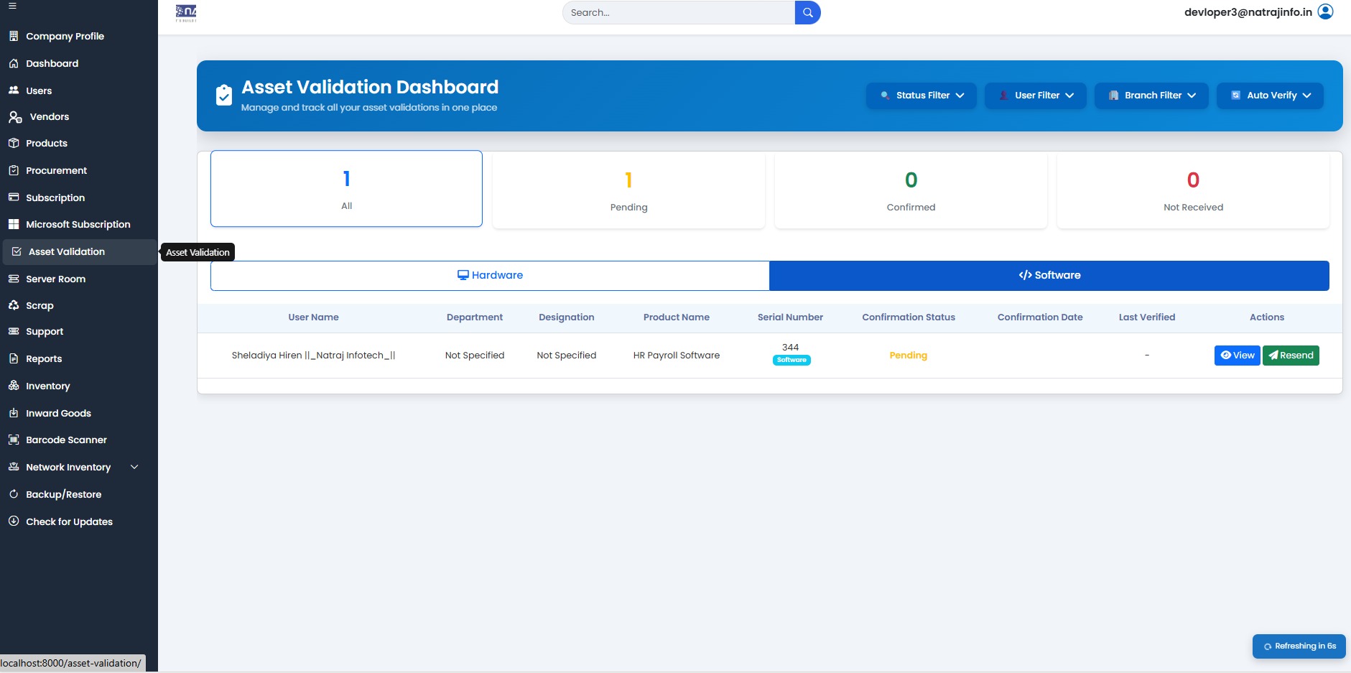Image resolution: width=1351 pixels, height=673 pixels.
Task: Open the Procurement menu link
Action: point(56,170)
